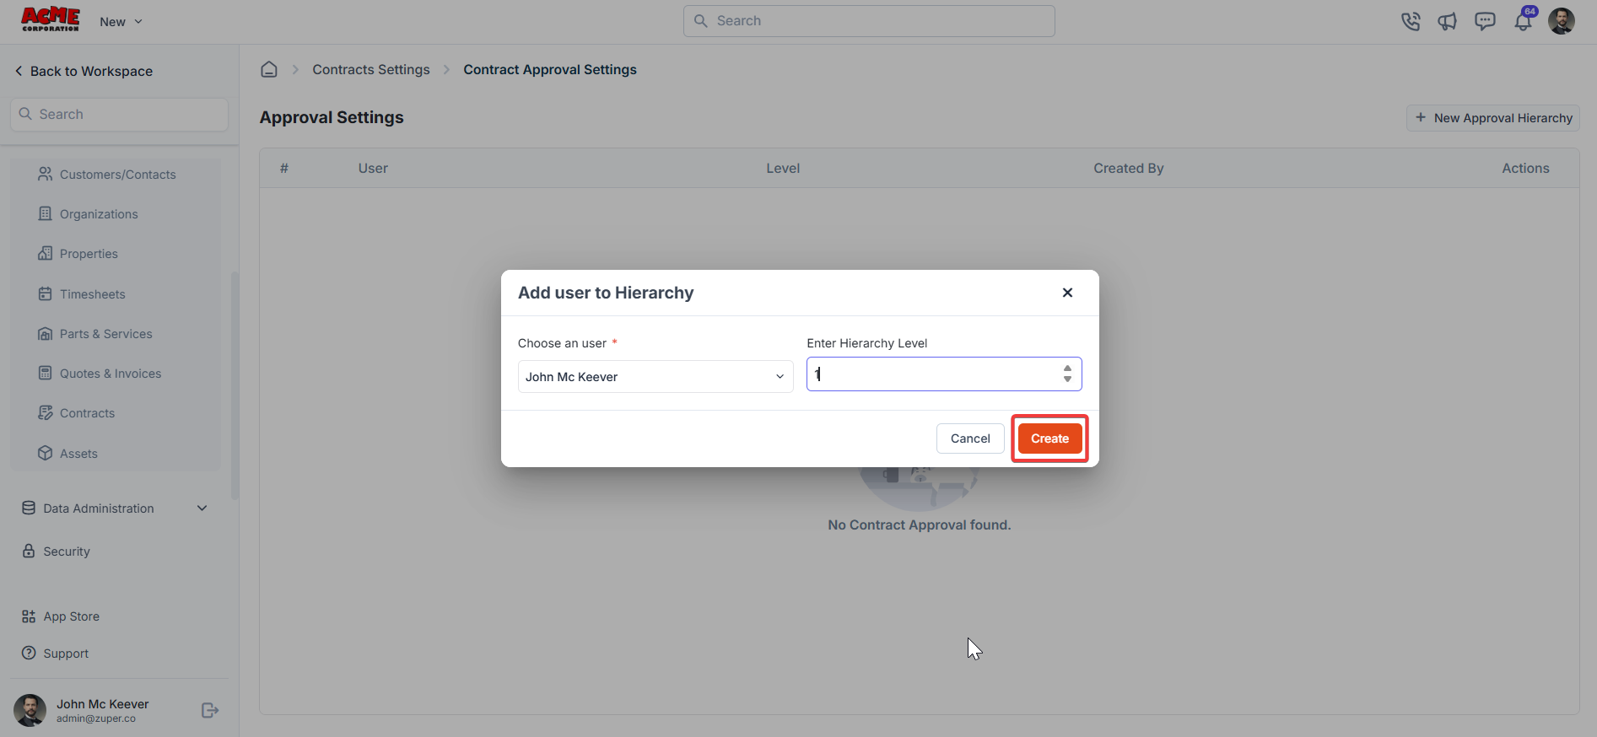
Task: Decrease the hierarchy level with down arrow
Action: pyautogui.click(x=1067, y=379)
